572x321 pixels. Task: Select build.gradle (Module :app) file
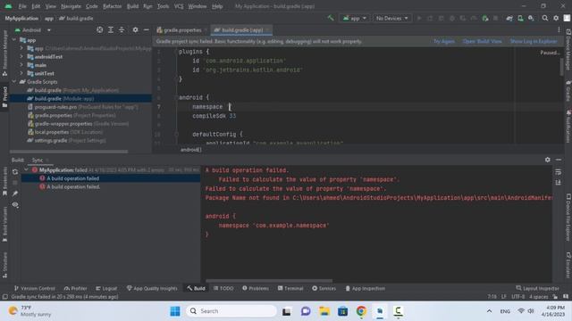pos(81,98)
